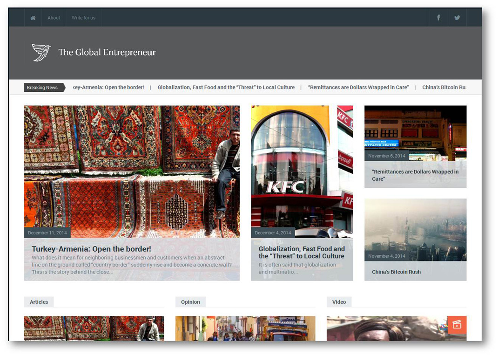The height and width of the screenshot is (356, 498).
Task: Click the November 6, 2014 date label
Action: pyautogui.click(x=386, y=156)
